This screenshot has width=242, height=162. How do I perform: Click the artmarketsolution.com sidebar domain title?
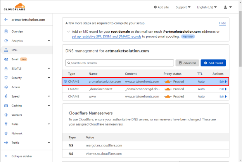(x=28, y=20)
